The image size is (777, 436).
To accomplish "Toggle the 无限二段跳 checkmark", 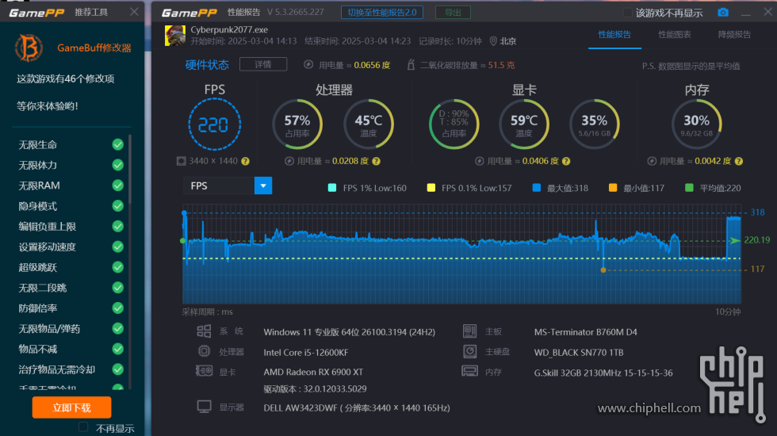I will click(x=117, y=287).
